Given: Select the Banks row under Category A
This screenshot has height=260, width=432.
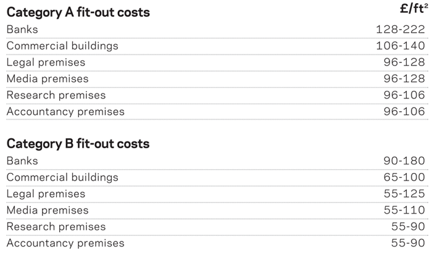Looking at the screenshot, I should (22, 29).
